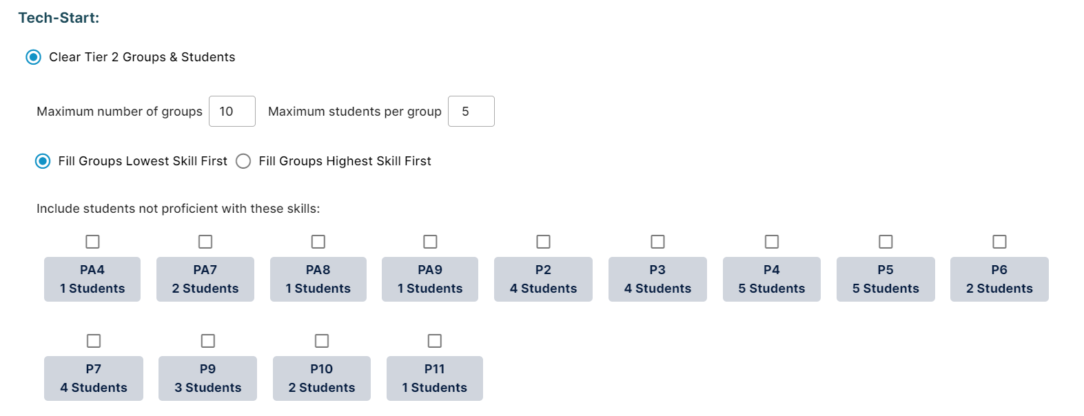This screenshot has width=1084, height=416.
Task: Tick the P5 skill checkbox
Action: (x=886, y=242)
